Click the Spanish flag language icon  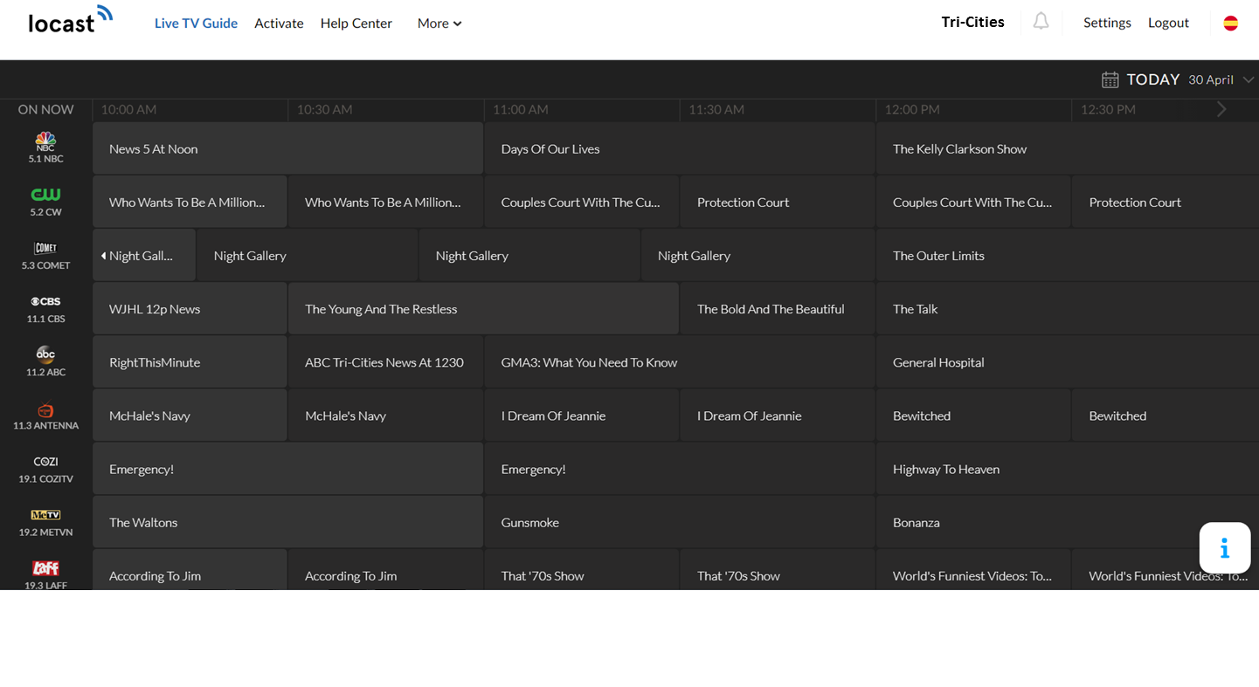1230,24
